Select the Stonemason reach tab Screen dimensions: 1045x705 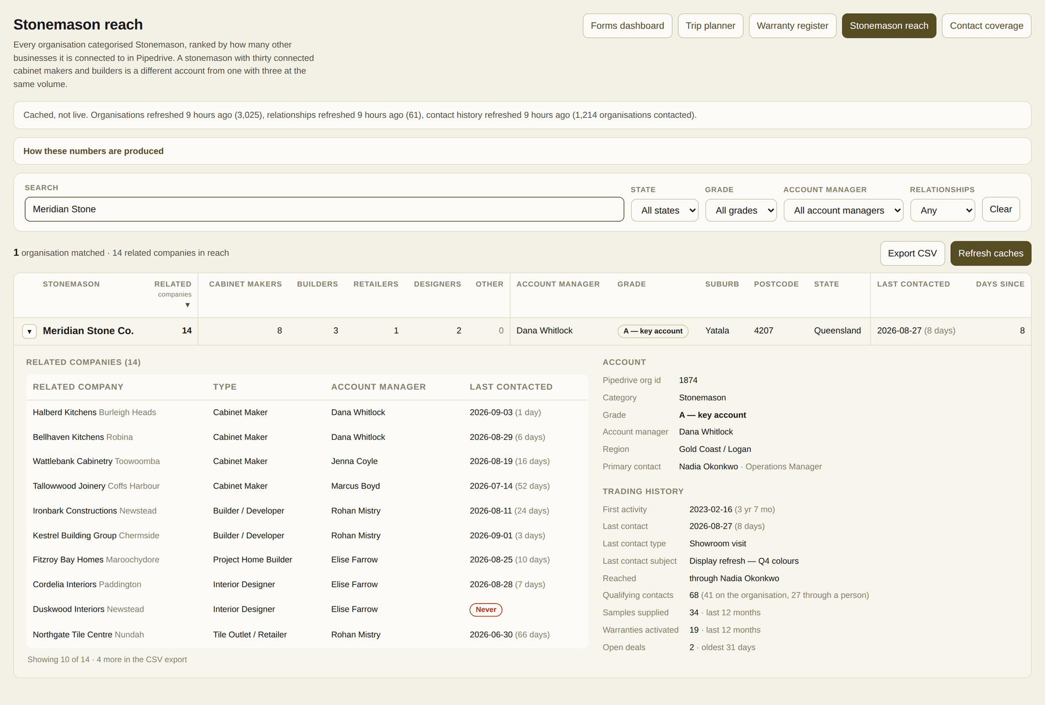889,26
